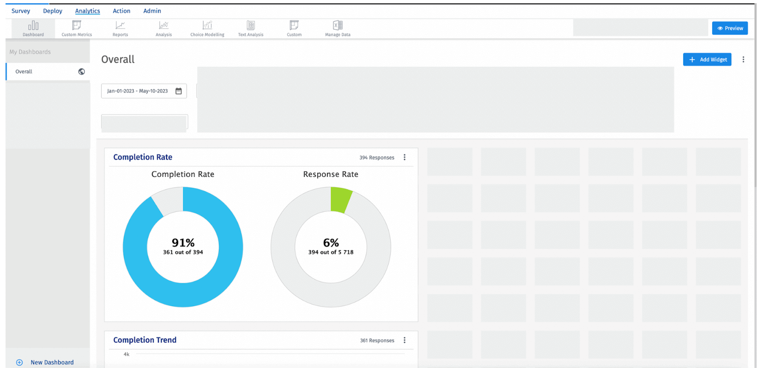
Task: Select the Custom Metrics icon
Action: [x=76, y=26]
